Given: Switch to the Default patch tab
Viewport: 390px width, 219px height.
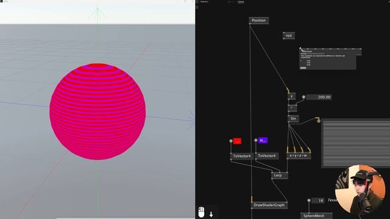Looking at the screenshot, I should (240, 2).
